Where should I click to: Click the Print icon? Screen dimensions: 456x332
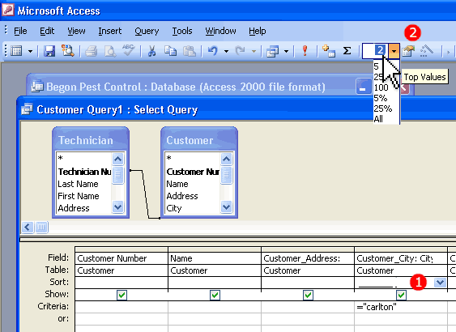[x=91, y=51]
